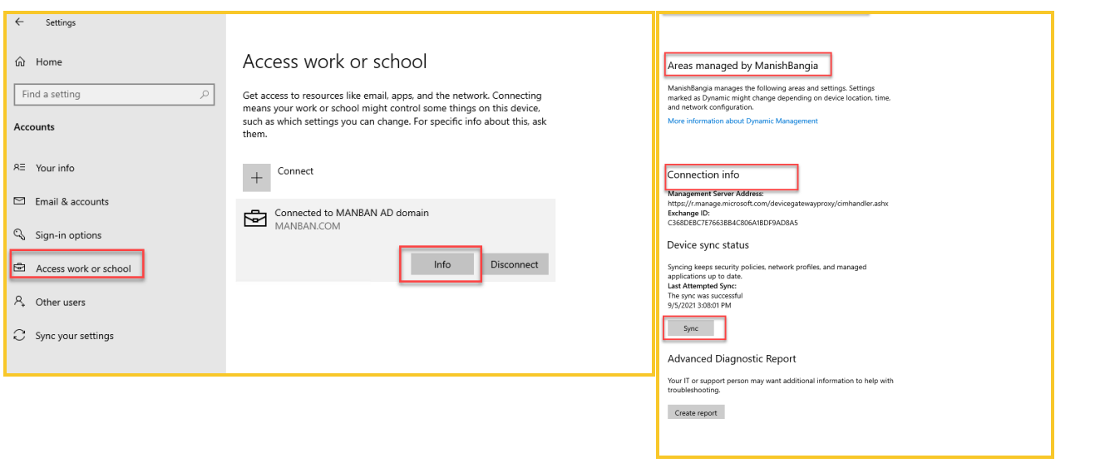Click the search magnifier icon
The width and height of the screenshot is (1095, 473).
tap(205, 94)
